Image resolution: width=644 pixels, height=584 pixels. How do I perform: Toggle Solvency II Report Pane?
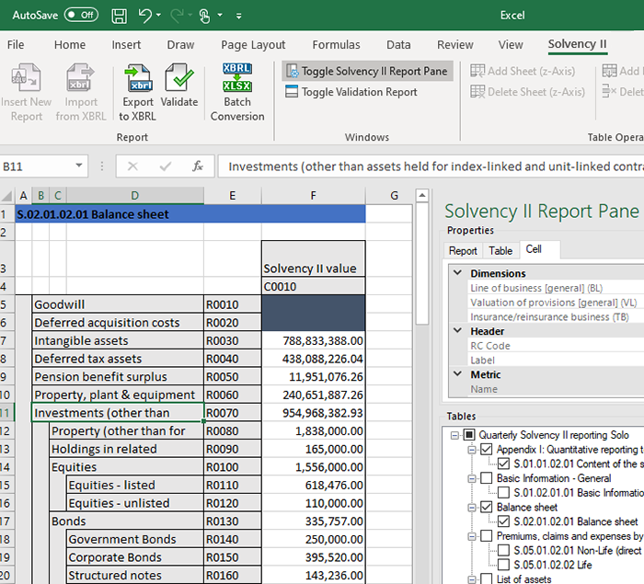[366, 71]
